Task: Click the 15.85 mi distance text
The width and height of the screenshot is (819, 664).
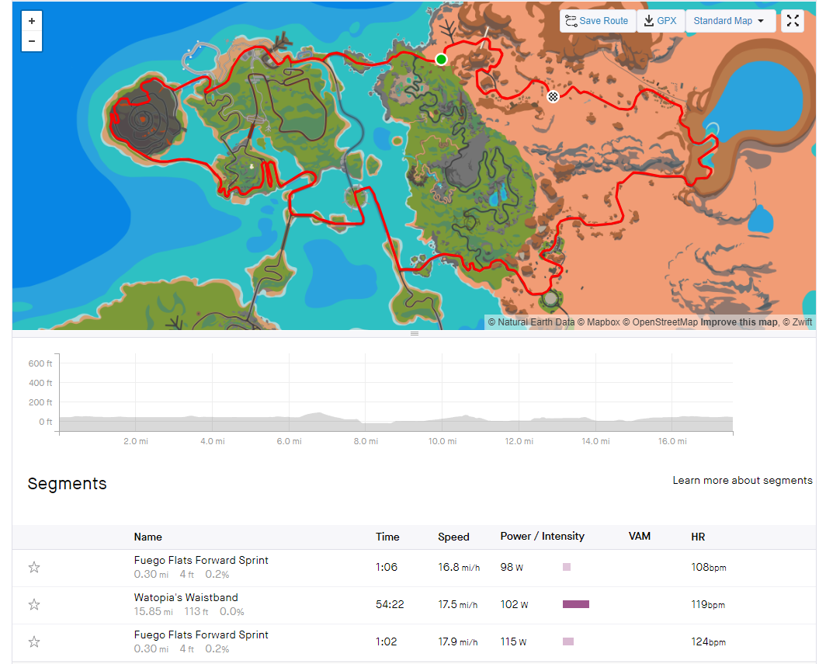Action: tap(153, 611)
